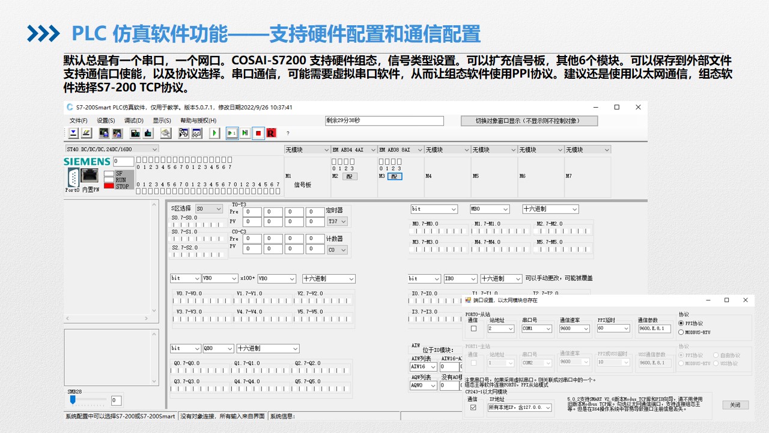Start simulation with the green play icon
The width and height of the screenshot is (769, 433).
[x=215, y=133]
